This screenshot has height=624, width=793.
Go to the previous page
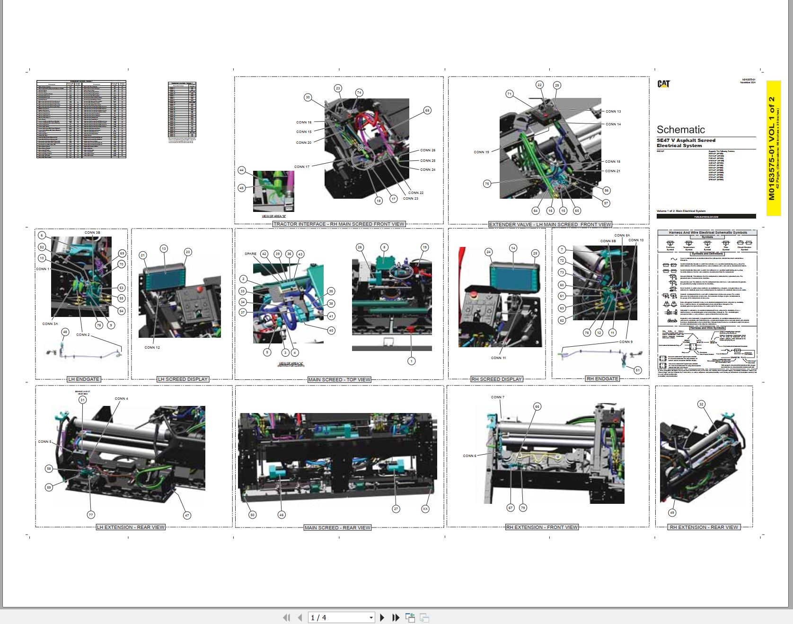coord(300,617)
